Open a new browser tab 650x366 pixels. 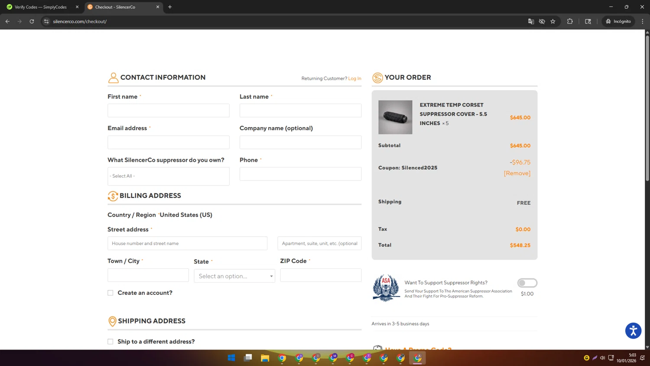(170, 7)
